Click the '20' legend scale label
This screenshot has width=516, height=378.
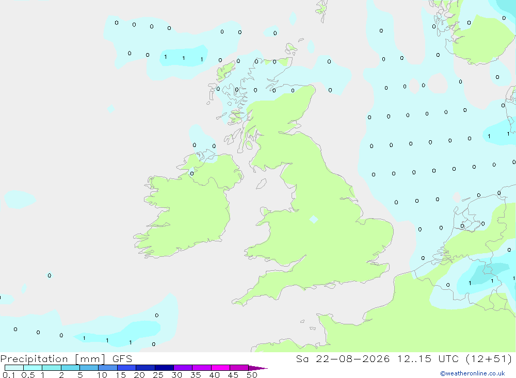click(x=139, y=375)
